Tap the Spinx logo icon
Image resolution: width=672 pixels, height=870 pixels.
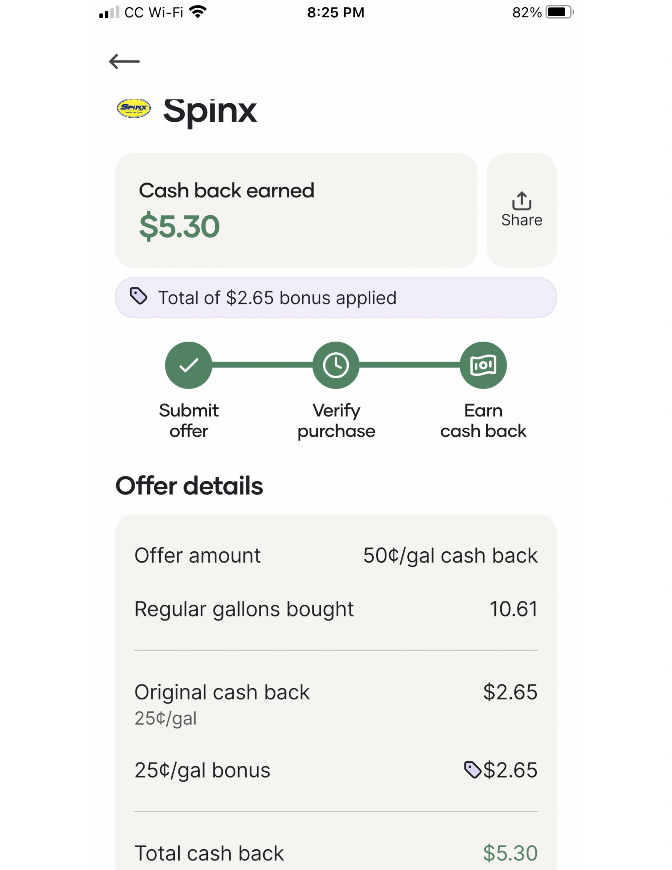(x=134, y=108)
